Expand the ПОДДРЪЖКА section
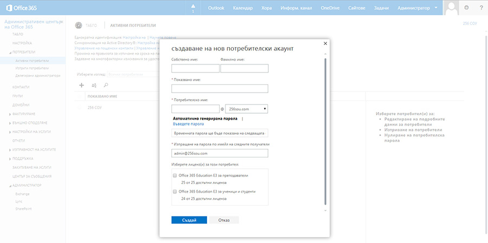 click(10, 159)
